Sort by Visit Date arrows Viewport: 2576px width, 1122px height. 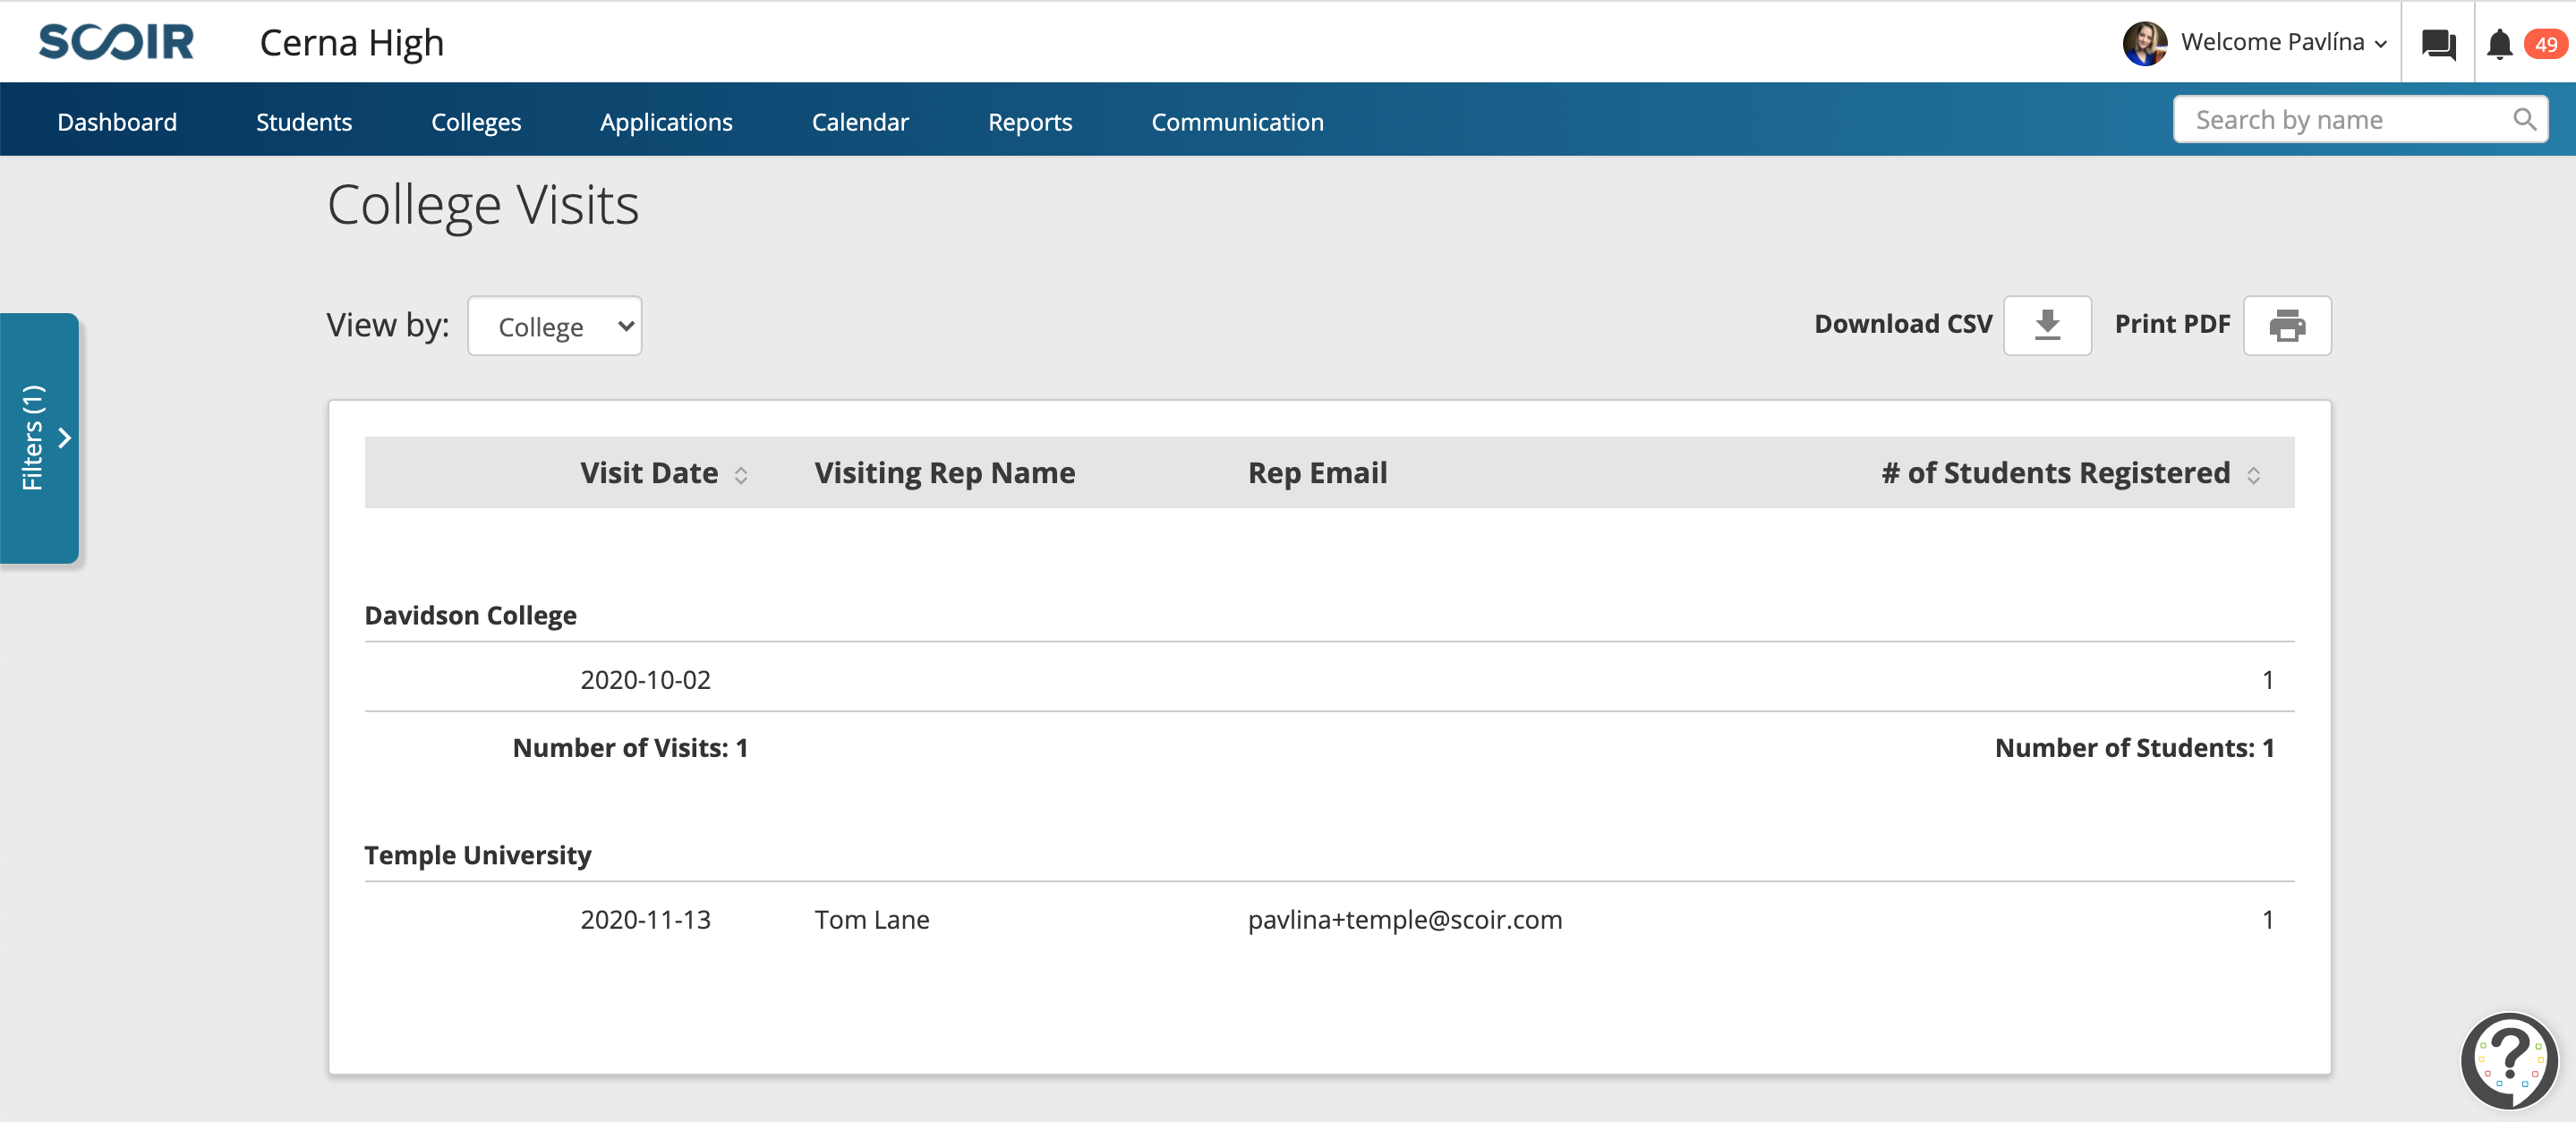tap(741, 475)
